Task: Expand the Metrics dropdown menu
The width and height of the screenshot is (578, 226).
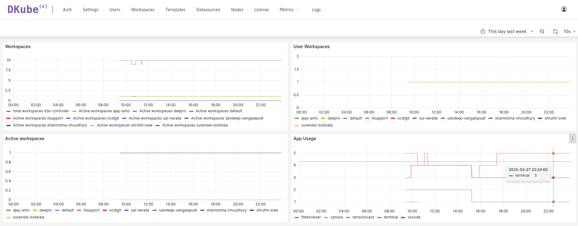Action: click(x=290, y=10)
